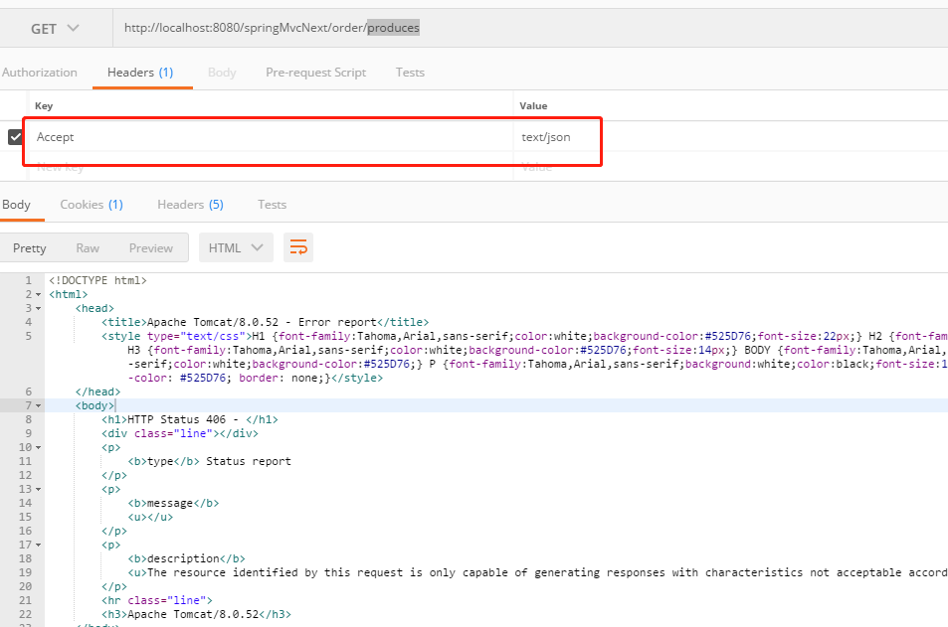Click line number 19 in the gutter
Image resolution: width=948 pixels, height=627 pixels.
[25, 572]
